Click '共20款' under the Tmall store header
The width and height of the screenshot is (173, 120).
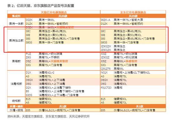pos(63,16)
